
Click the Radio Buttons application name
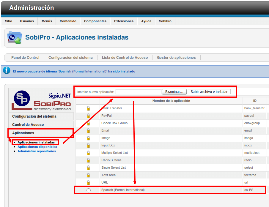(x=111, y=160)
